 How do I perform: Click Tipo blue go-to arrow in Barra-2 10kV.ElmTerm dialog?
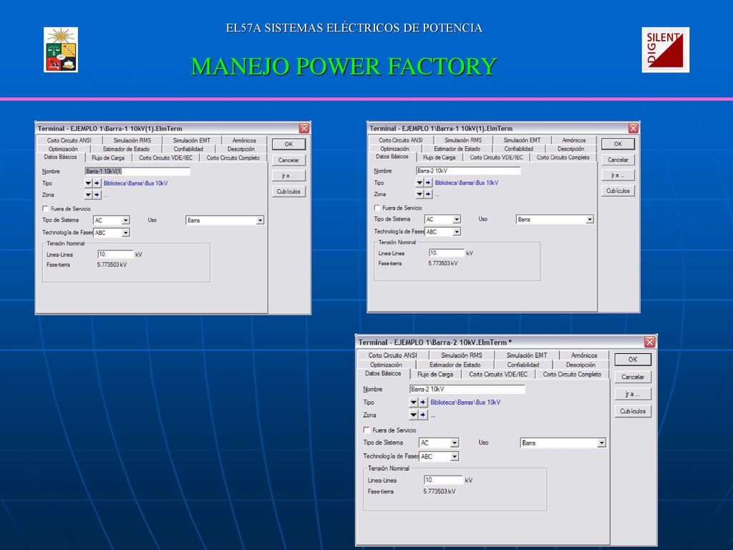(423, 402)
